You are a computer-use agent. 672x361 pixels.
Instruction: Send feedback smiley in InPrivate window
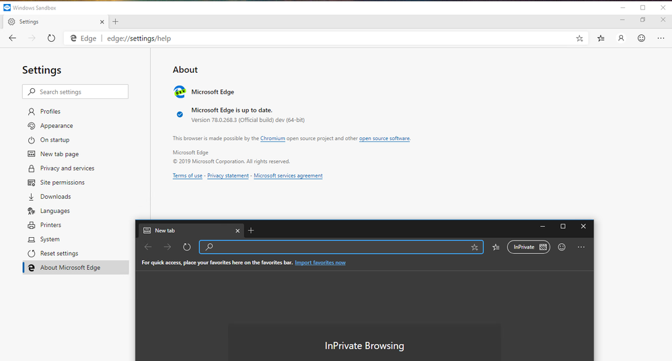click(562, 247)
